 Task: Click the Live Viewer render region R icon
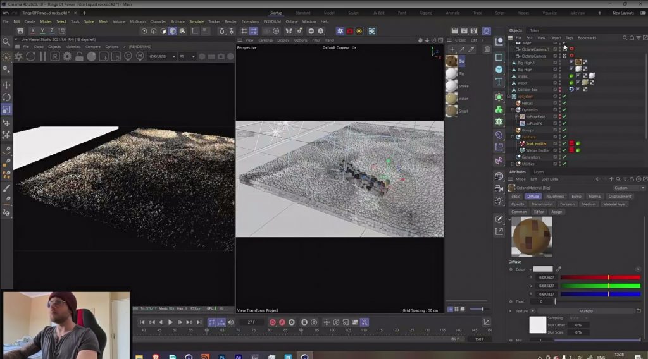pyautogui.click(x=54, y=56)
